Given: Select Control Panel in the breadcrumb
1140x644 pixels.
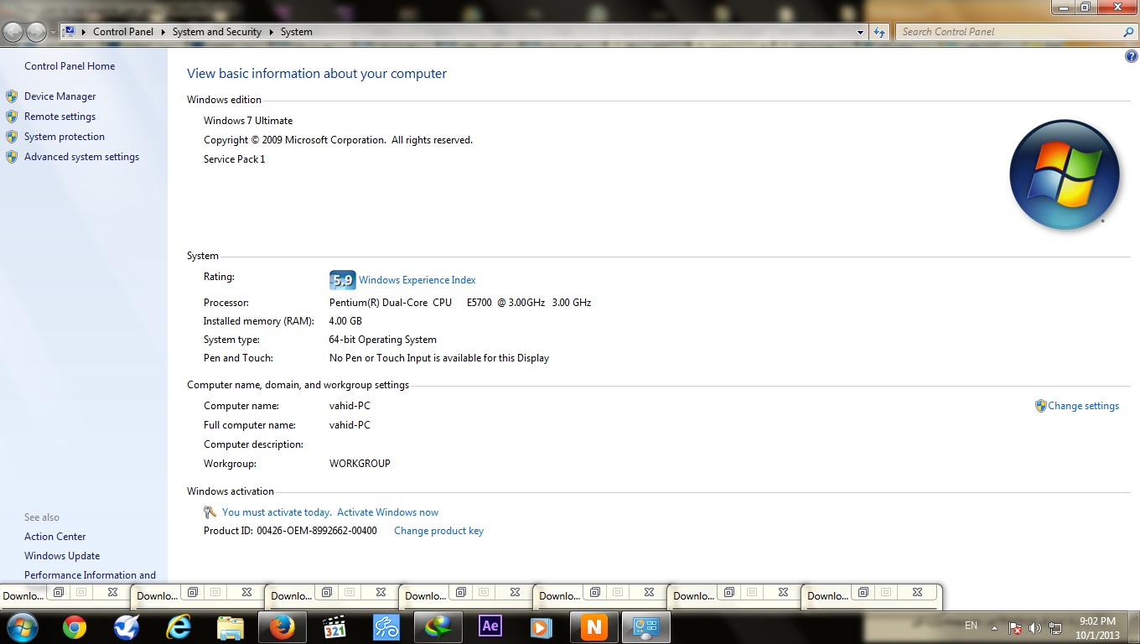Looking at the screenshot, I should (123, 32).
